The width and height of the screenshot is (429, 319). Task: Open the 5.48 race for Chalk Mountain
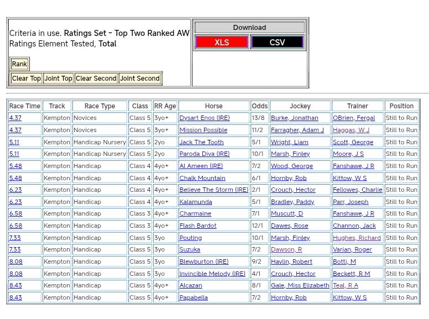15,178
